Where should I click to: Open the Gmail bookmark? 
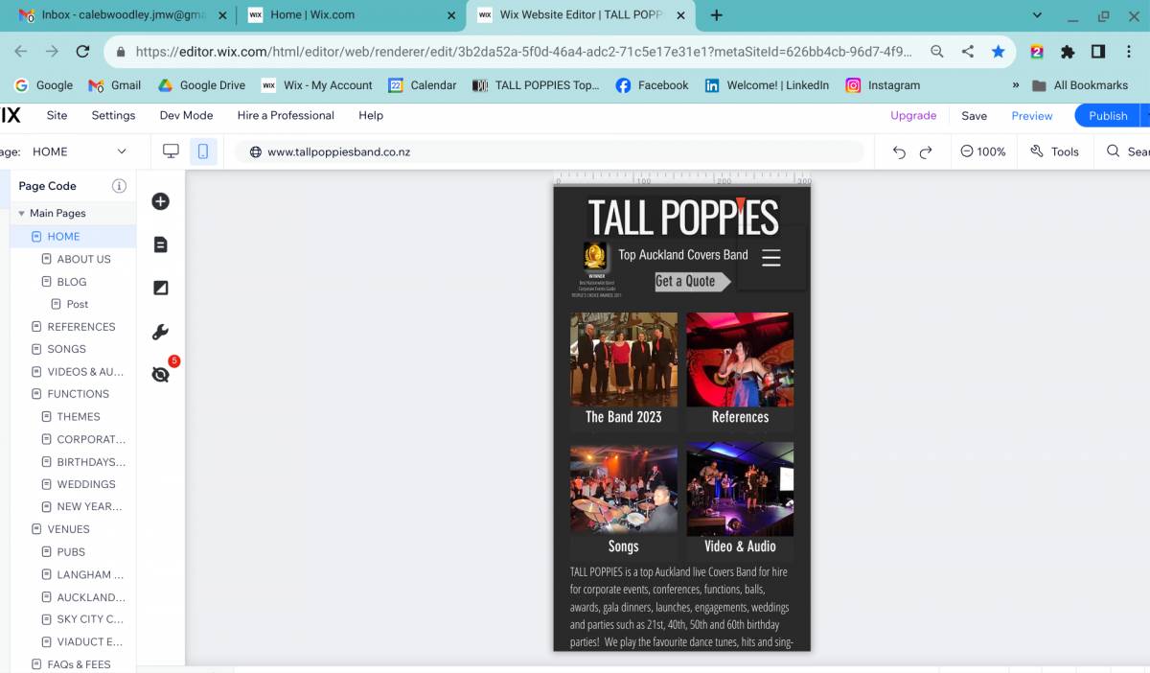click(x=115, y=85)
